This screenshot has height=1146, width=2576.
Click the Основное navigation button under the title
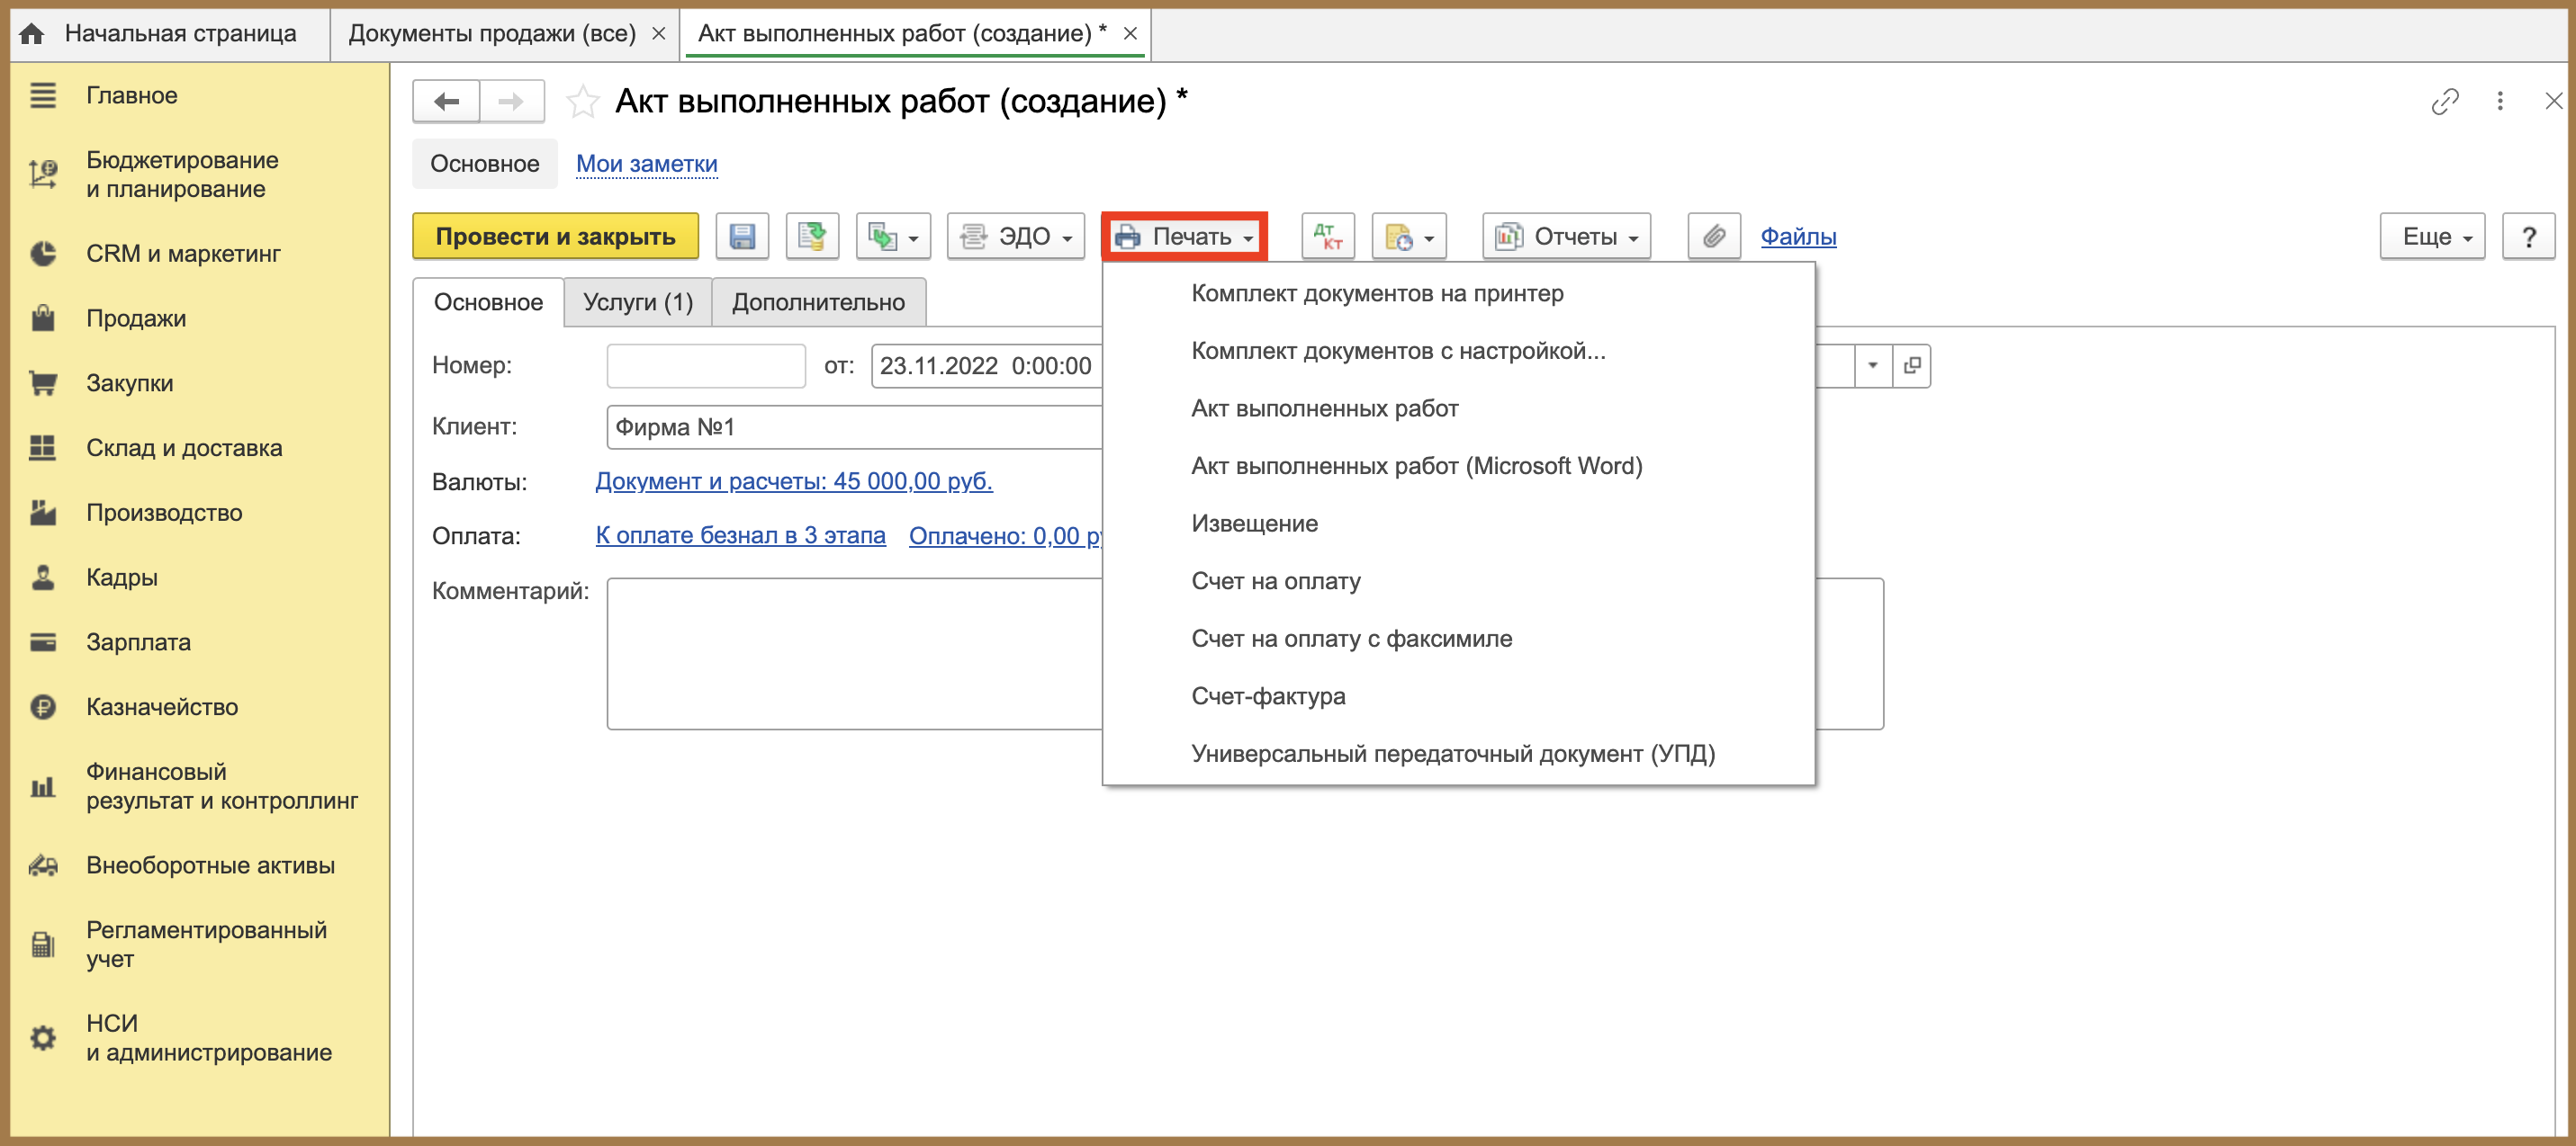coord(484,164)
